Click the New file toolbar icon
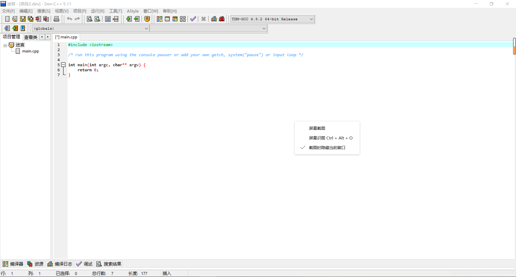The width and height of the screenshot is (516, 277). 7,19
